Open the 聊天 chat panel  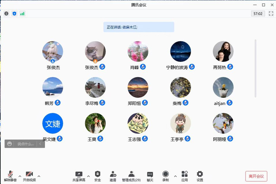(x=150, y=176)
